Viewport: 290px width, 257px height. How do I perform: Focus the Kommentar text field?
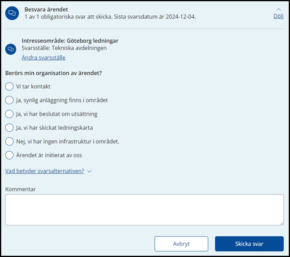tap(144, 210)
